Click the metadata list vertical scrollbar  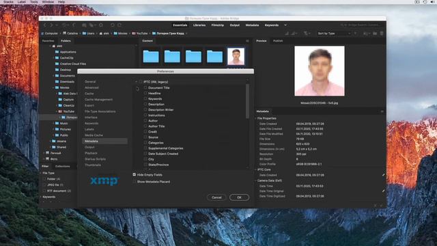click(x=247, y=101)
